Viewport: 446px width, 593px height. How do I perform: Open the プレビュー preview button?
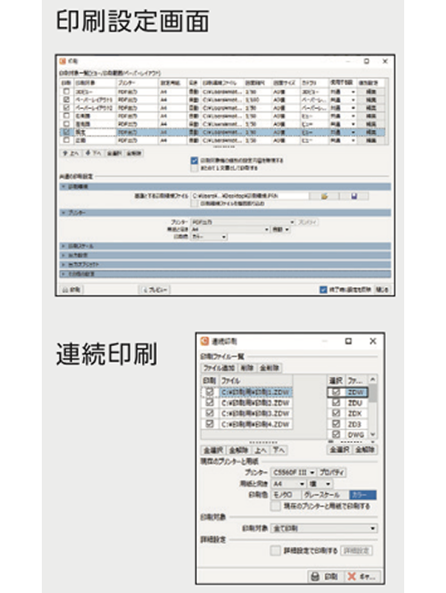pyautogui.click(x=155, y=290)
